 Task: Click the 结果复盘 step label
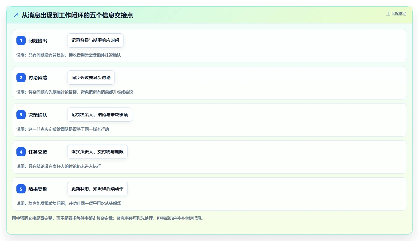38,189
